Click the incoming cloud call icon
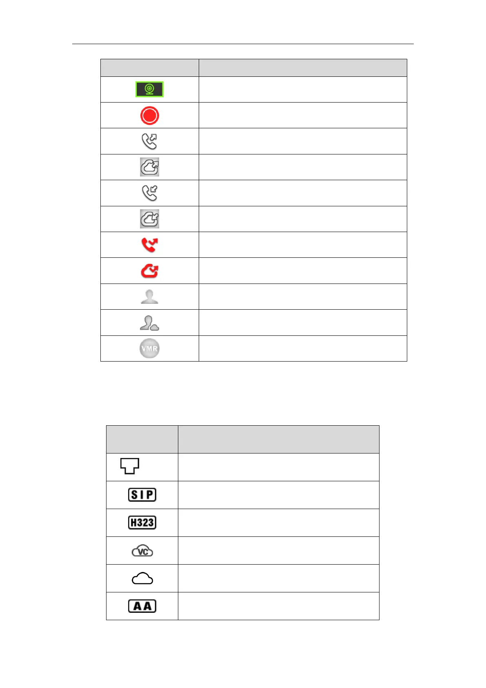The width and height of the screenshot is (486, 688). tap(149, 219)
